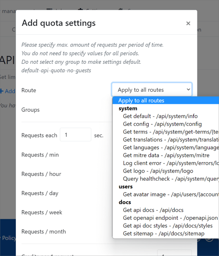Close the Add quota settings dialog
The height and width of the screenshot is (256, 219).
tap(188, 23)
